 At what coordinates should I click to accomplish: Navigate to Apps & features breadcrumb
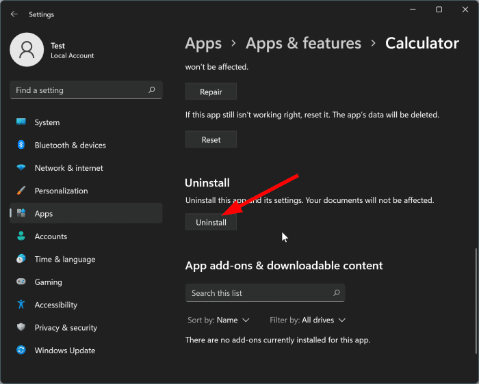pos(303,43)
